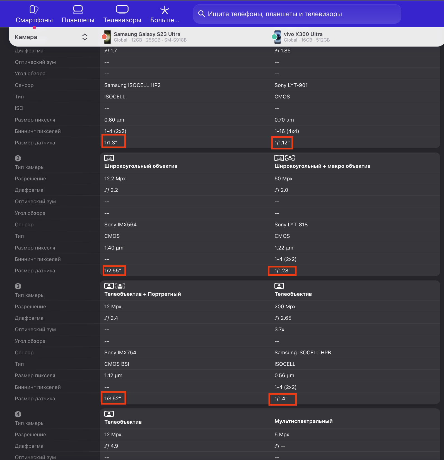This screenshot has width=444, height=460.
Task: Select the 5 Mpx resolution value
Action: coord(282,435)
